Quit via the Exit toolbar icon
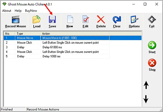 pos(152,19)
